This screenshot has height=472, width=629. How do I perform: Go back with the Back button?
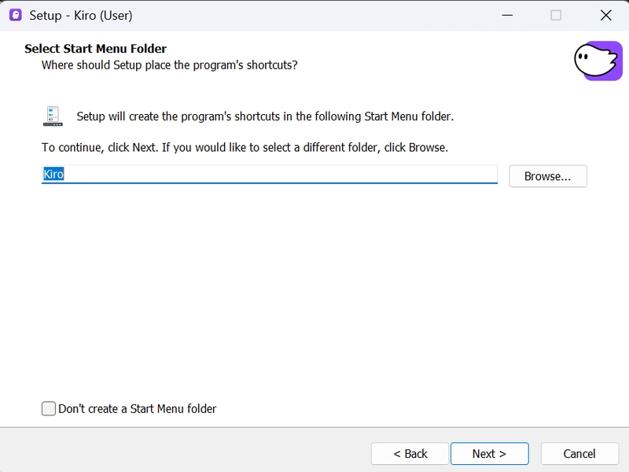tap(410, 454)
